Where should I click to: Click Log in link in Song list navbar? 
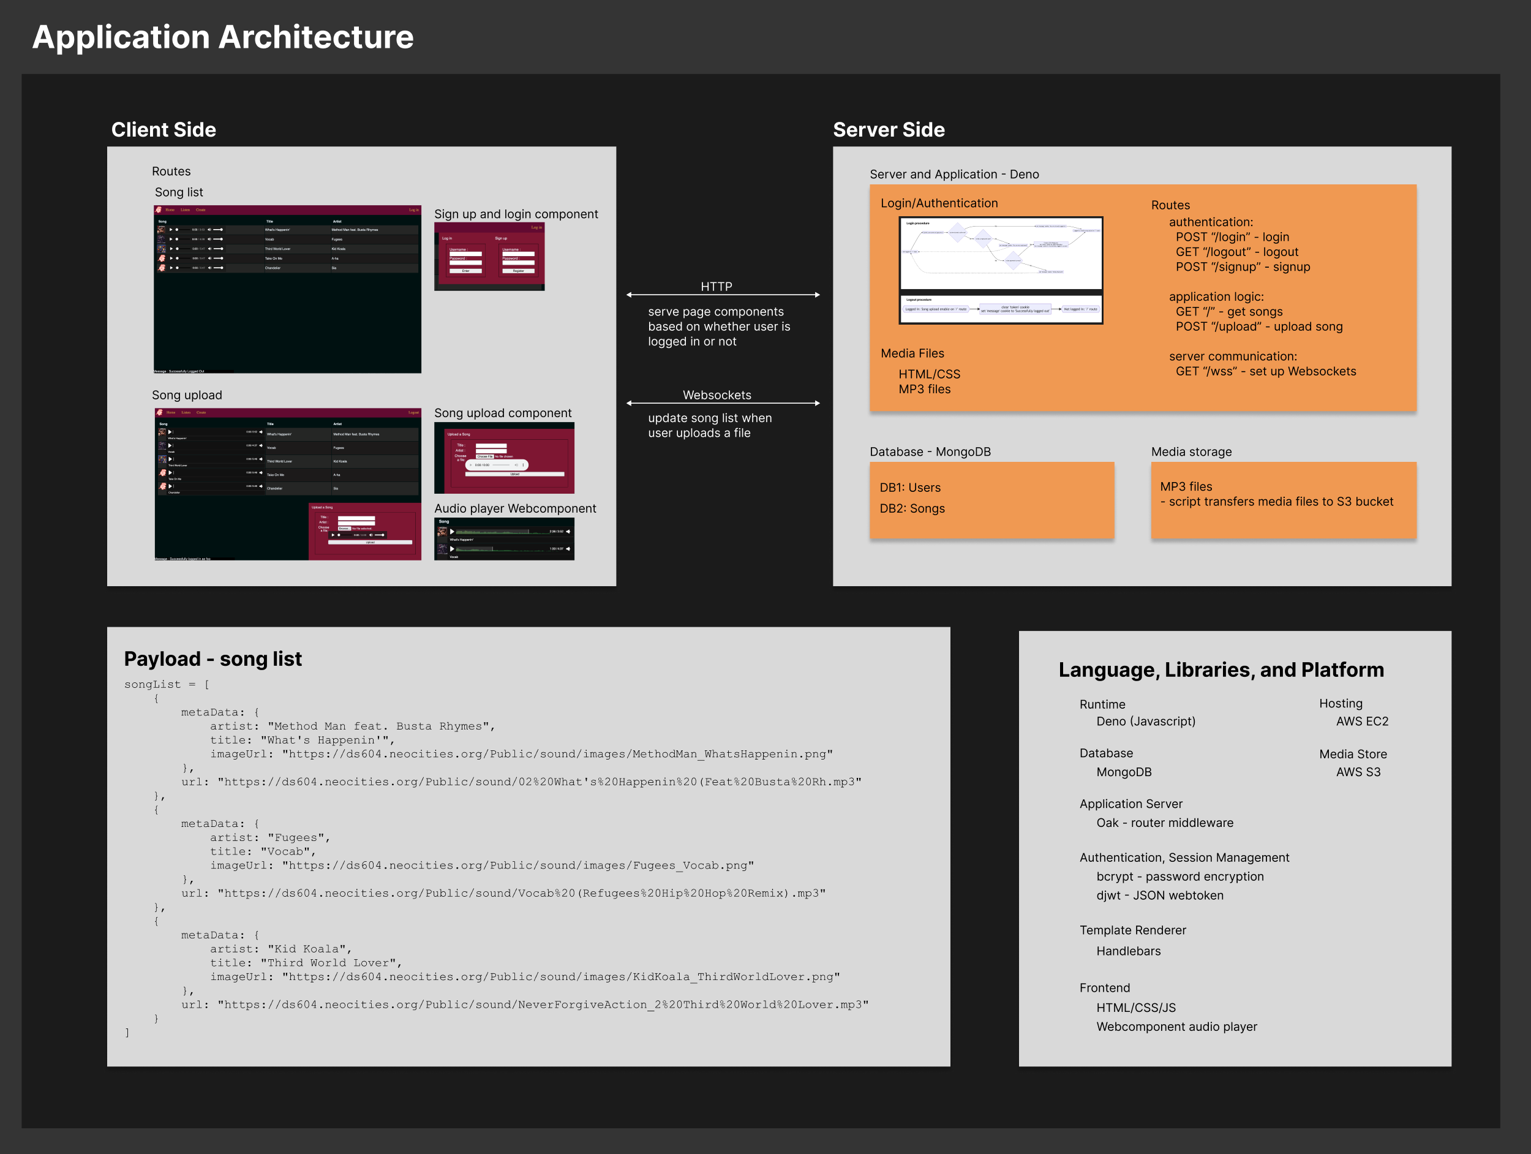413,209
